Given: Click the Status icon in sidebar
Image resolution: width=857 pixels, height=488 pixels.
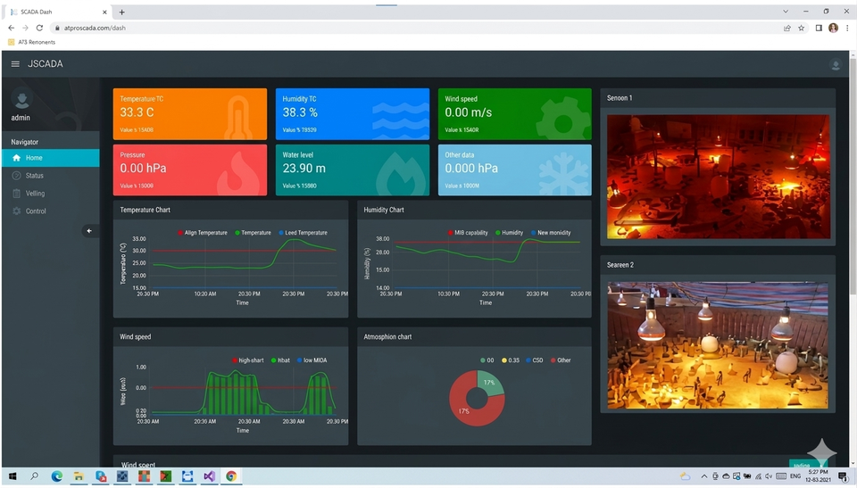Looking at the screenshot, I should coord(16,176).
